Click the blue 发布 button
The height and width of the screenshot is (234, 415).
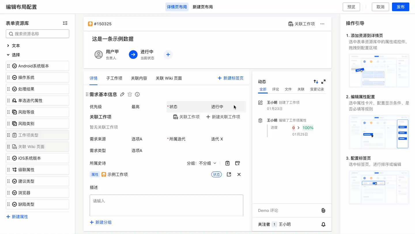coord(401,7)
